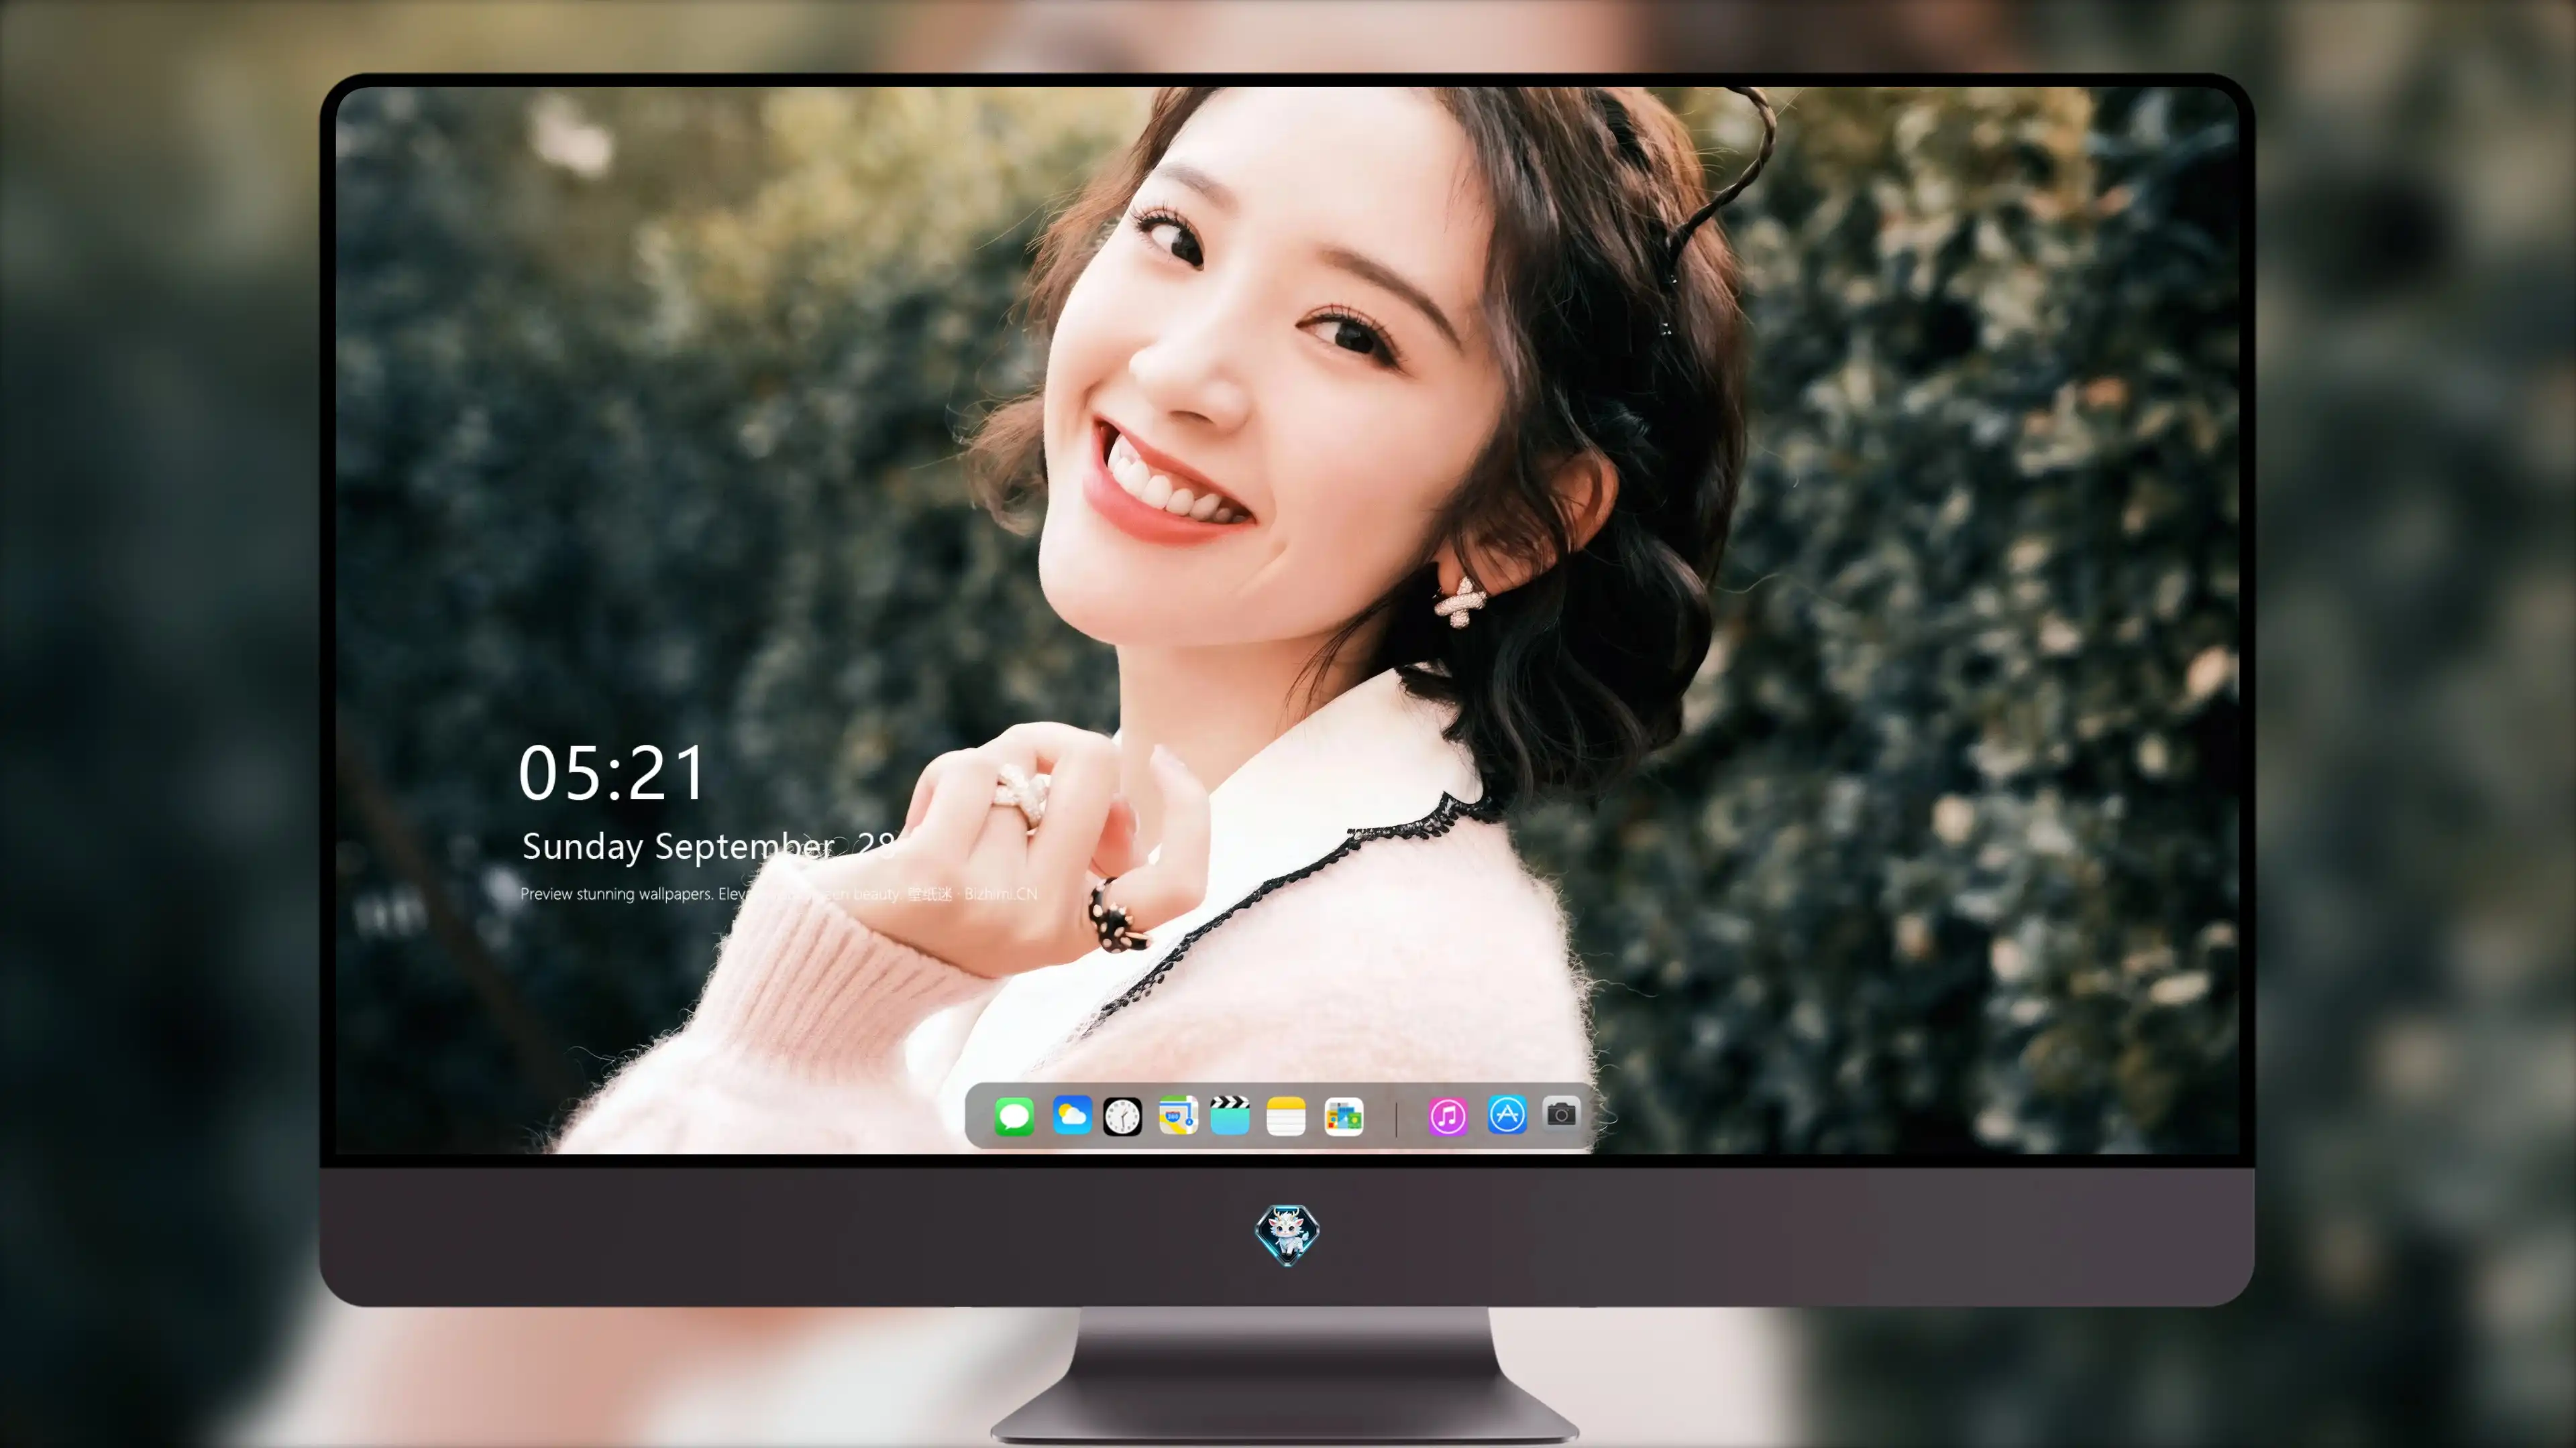Image resolution: width=2576 pixels, height=1448 pixels.
Task: Open the green Messages app in the dock
Action: coord(1014,1115)
